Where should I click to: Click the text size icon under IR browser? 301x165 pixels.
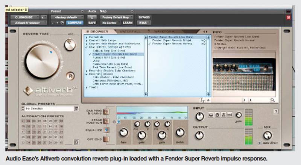[202, 100]
